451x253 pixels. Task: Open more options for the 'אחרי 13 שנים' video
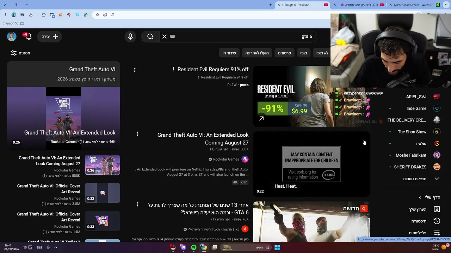137,204
